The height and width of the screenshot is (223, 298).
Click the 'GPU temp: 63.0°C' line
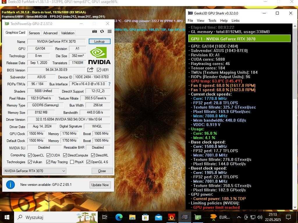tap(216, 81)
